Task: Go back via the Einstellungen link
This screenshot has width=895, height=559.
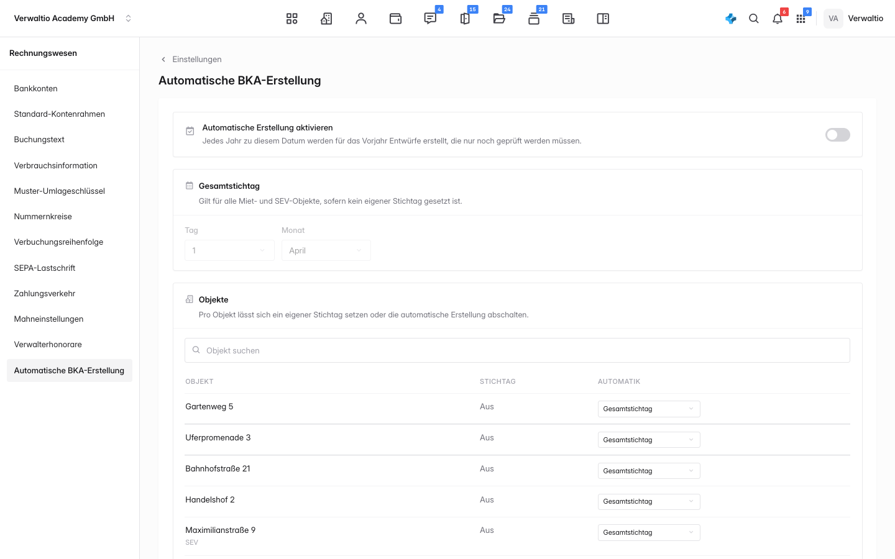Action: 197,60
